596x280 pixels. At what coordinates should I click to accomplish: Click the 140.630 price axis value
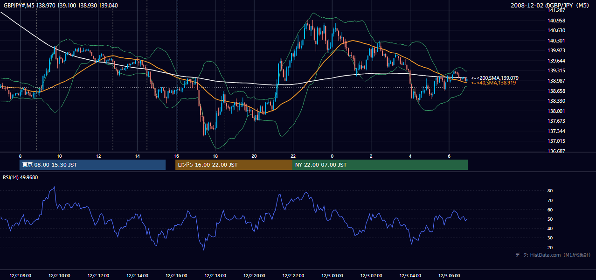(555, 31)
